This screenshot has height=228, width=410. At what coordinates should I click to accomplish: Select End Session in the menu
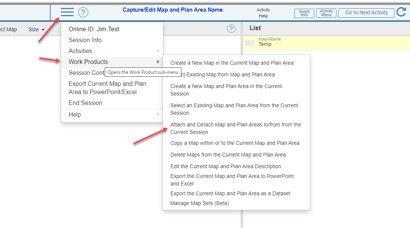click(112, 103)
